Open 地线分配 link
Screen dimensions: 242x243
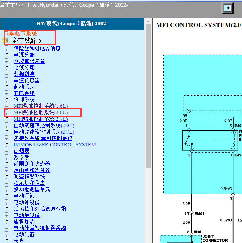(24, 68)
